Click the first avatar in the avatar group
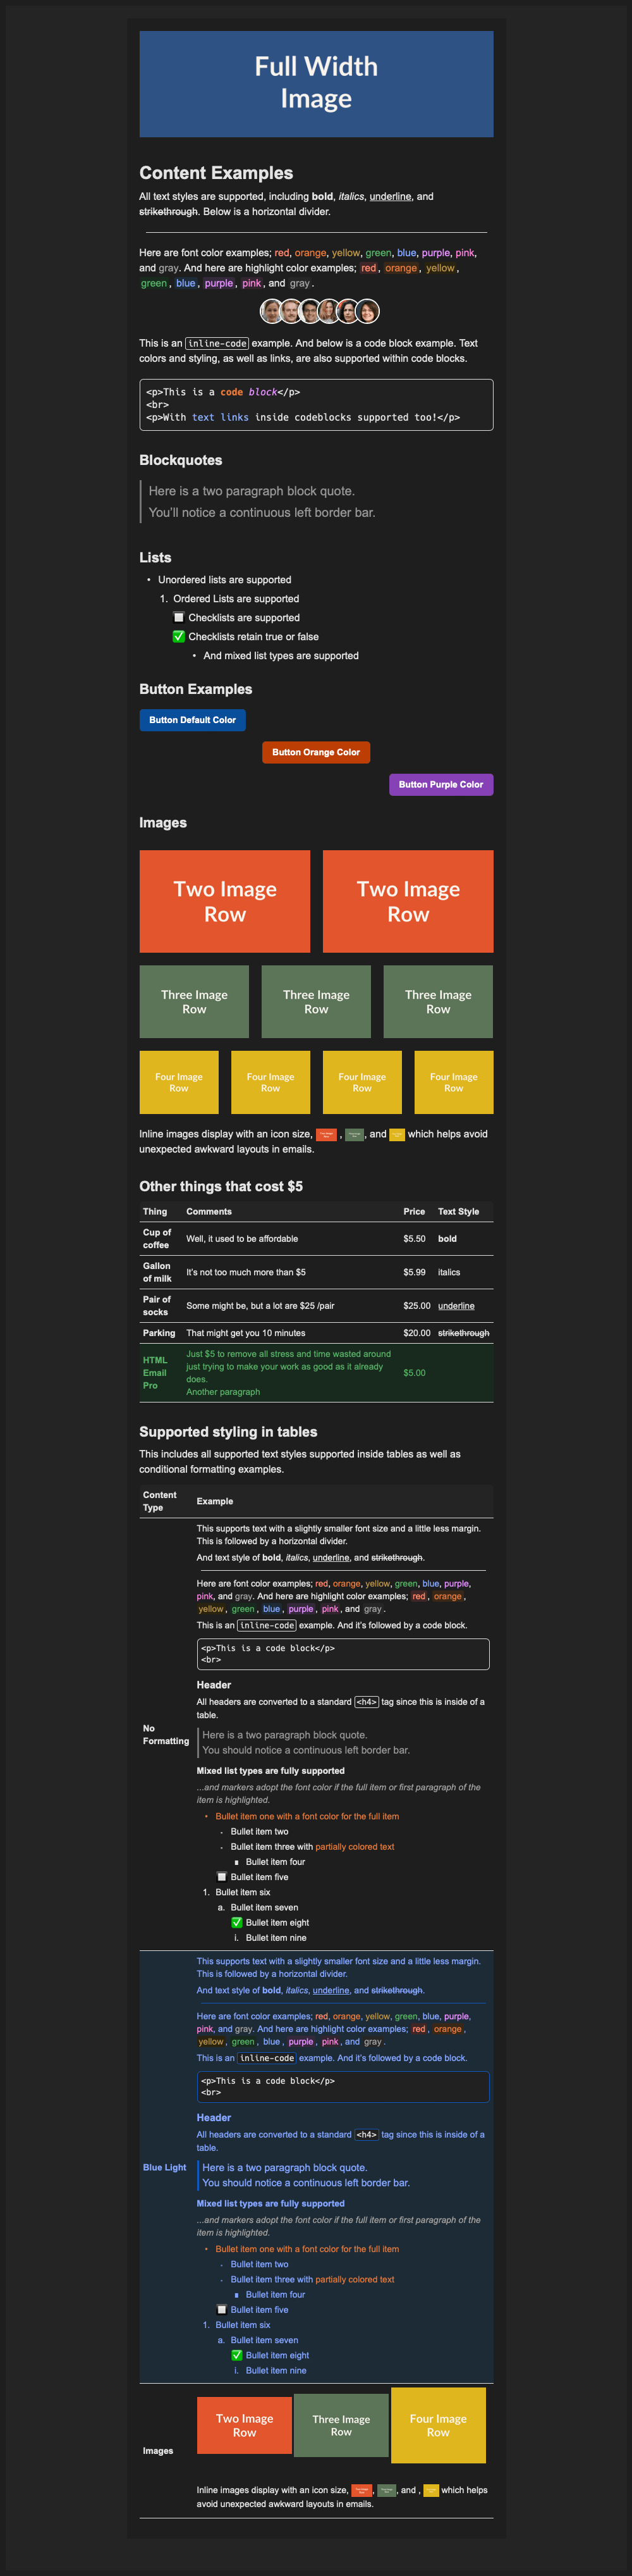This screenshot has height=2576, width=632. 272,311
